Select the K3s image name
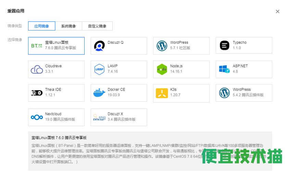The height and width of the screenshot is (171, 287). pyautogui.click(x=173, y=90)
